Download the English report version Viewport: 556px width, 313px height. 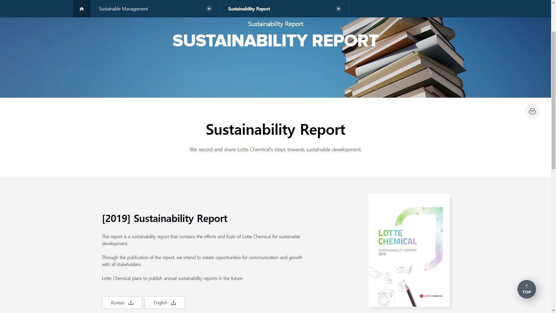[x=160, y=303]
